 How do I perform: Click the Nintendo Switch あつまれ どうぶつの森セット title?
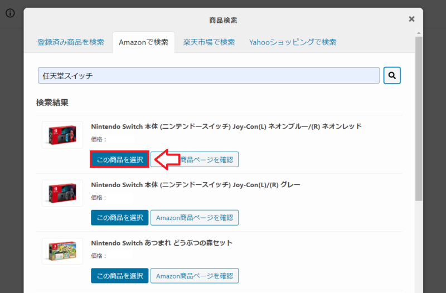(162, 243)
